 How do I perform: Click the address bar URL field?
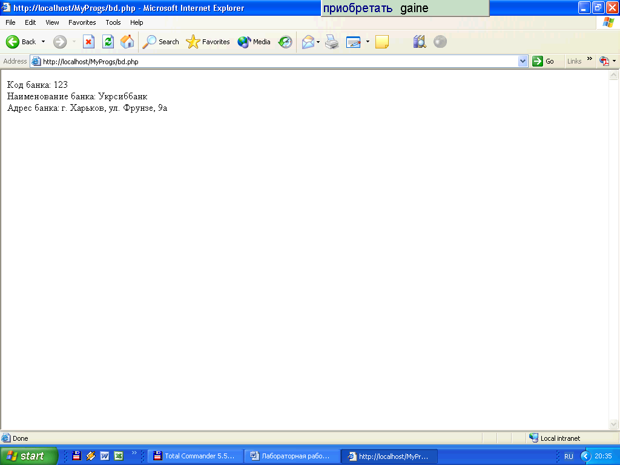coord(279,61)
